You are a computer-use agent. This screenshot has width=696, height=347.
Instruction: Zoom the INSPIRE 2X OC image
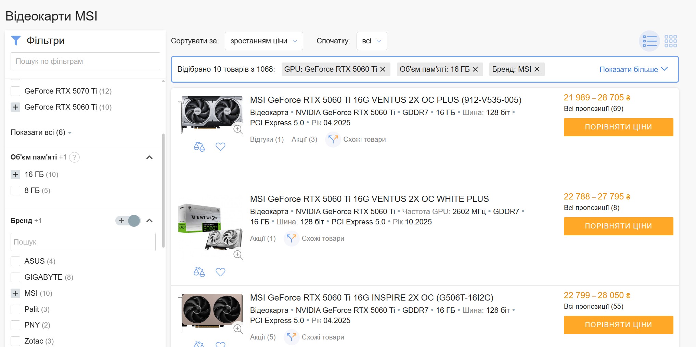tap(238, 329)
